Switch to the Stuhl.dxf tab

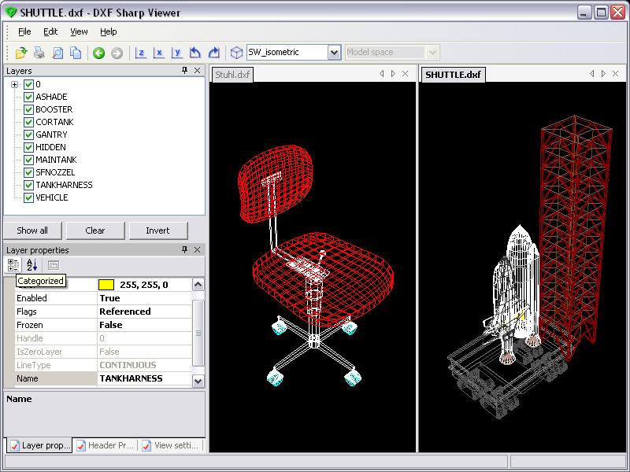coord(232,75)
